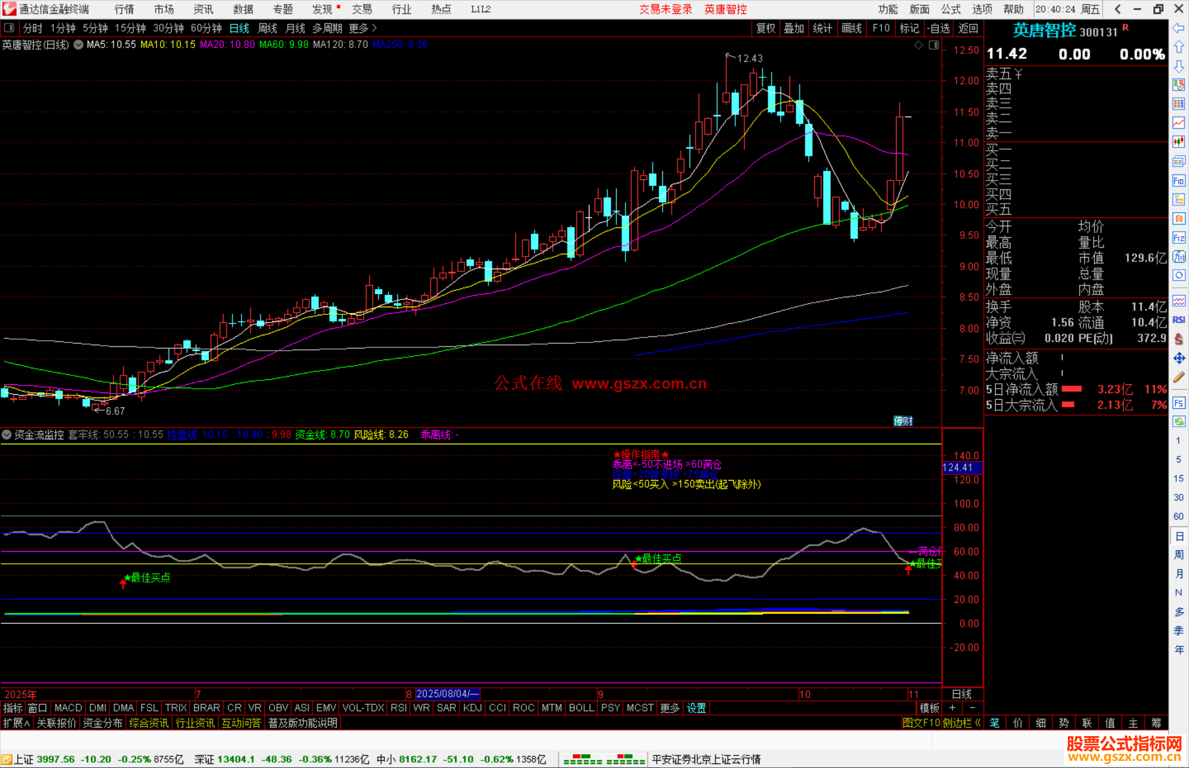Open the F10 info sidebar icon
1189x768 pixels.
click(x=1179, y=181)
